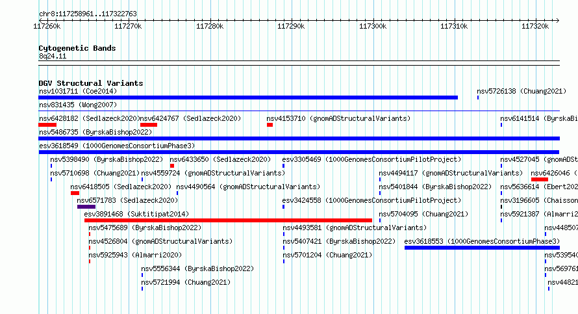Screen dimensions: 578x314
Task: Open esv3618549 (1000GenomesConsortiumPhase3) label
Action: click(x=117, y=146)
